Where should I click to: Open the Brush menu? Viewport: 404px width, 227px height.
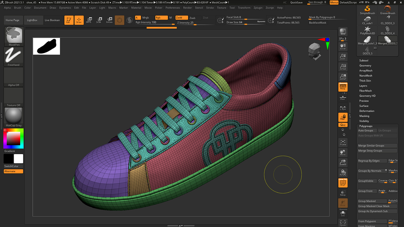tap(18, 8)
